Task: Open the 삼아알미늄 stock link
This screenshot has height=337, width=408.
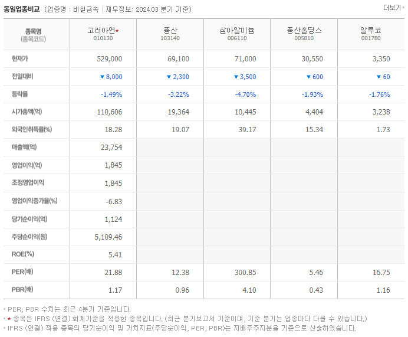Action: [237, 31]
